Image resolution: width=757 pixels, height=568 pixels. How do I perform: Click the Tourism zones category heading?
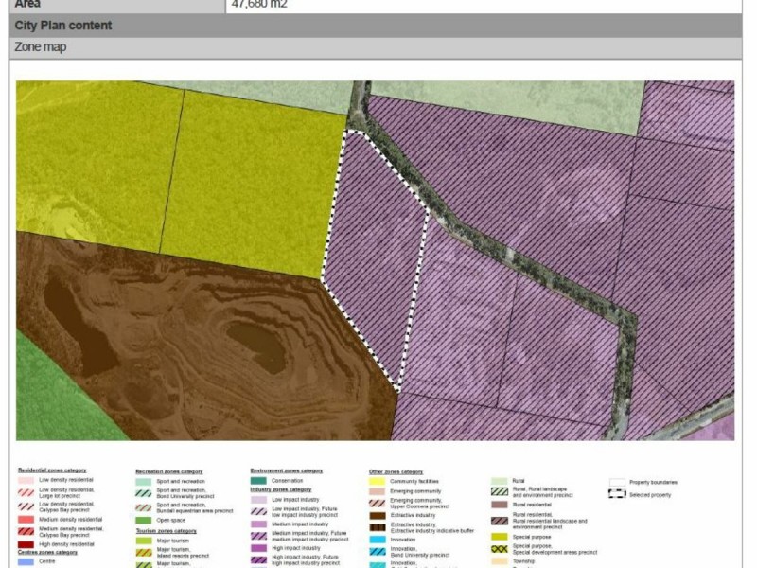tap(167, 531)
